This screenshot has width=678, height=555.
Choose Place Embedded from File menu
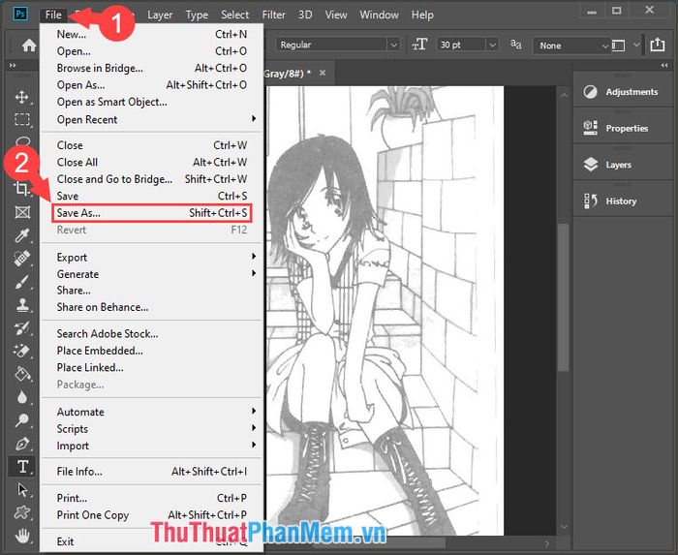pos(151,351)
